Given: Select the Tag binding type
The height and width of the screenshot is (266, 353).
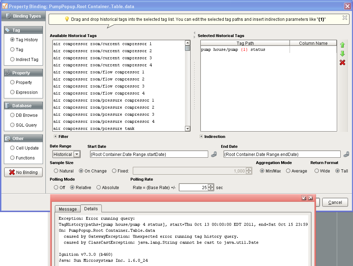Looking at the screenshot, I should pos(17,50).
